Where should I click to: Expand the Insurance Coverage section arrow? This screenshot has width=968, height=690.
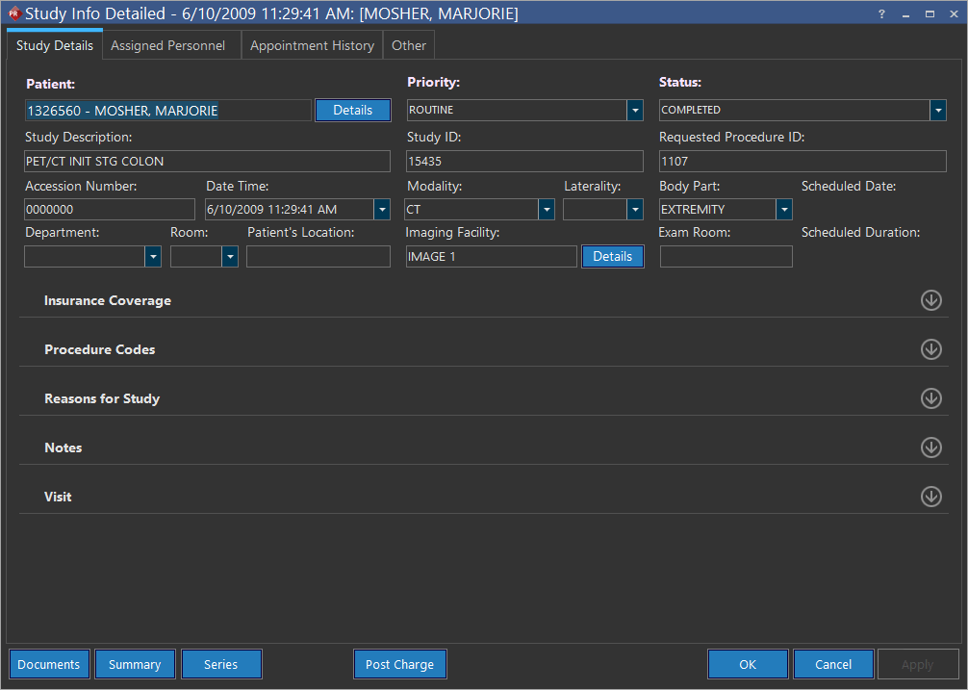(x=930, y=300)
